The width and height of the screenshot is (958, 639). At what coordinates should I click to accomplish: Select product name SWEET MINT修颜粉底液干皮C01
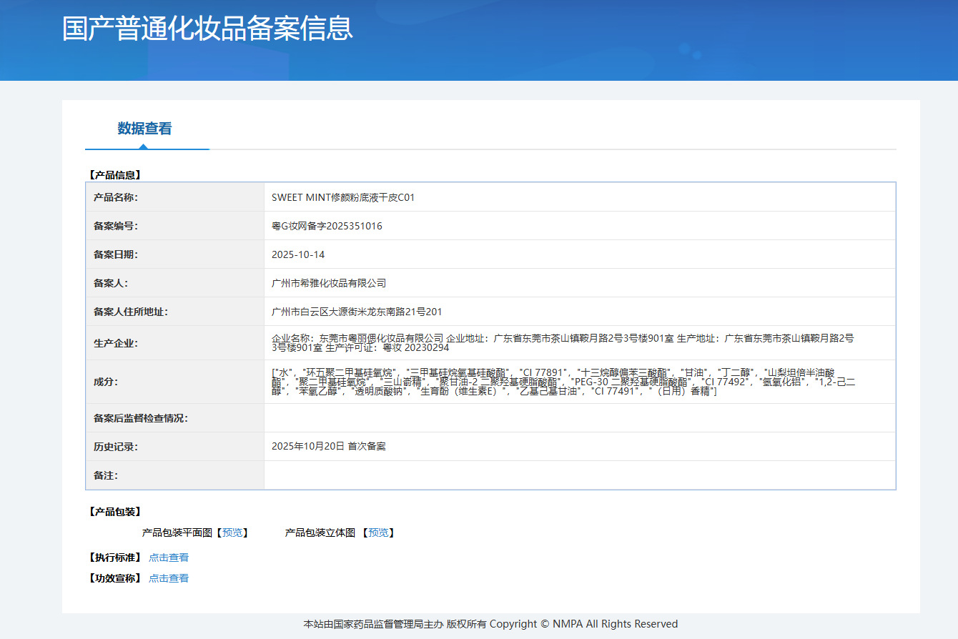coord(343,197)
